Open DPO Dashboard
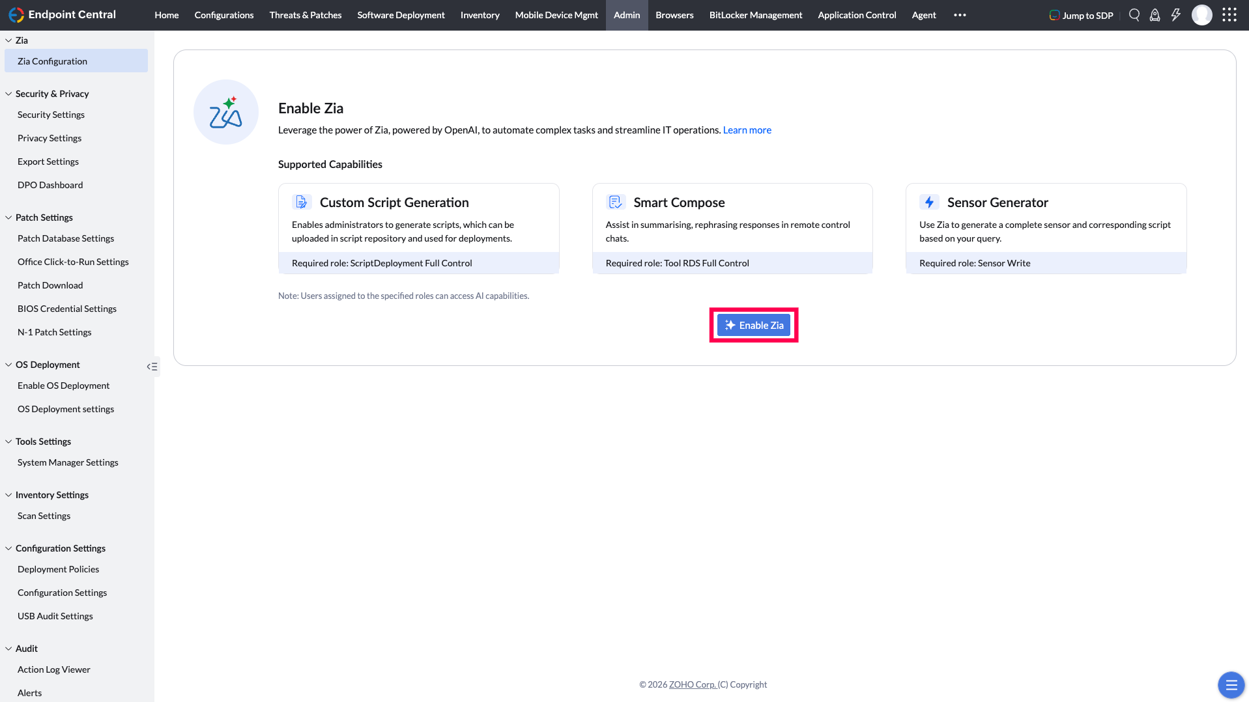The image size is (1249, 702). pos(50,185)
